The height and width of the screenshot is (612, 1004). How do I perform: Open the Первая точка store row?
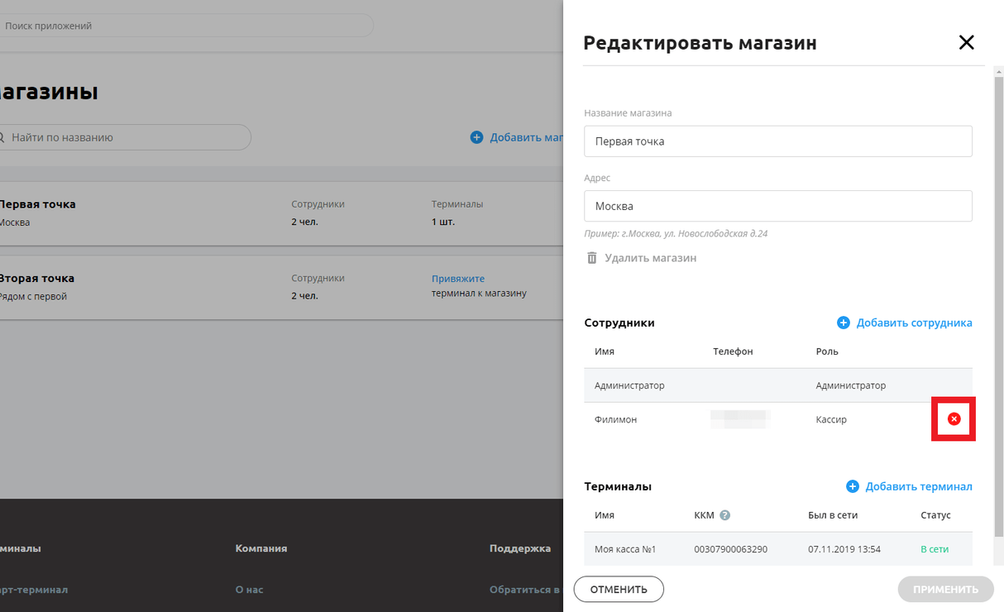click(281, 213)
